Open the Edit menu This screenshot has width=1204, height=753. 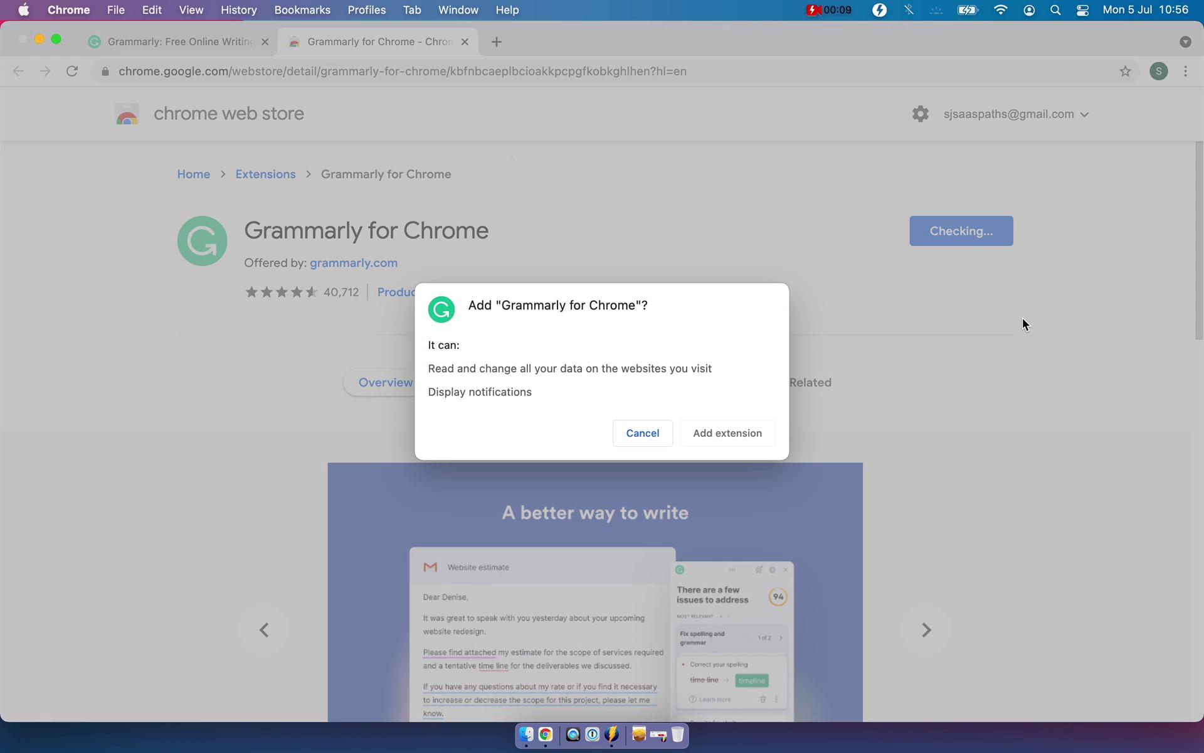152,10
